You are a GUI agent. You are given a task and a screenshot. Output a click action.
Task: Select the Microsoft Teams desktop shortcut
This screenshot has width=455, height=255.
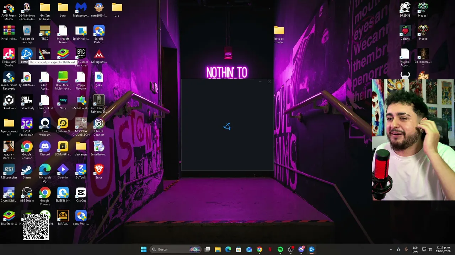click(63, 35)
